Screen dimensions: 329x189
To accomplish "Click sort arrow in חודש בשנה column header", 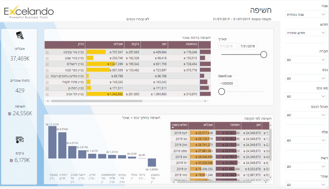I will pos(174,128).
